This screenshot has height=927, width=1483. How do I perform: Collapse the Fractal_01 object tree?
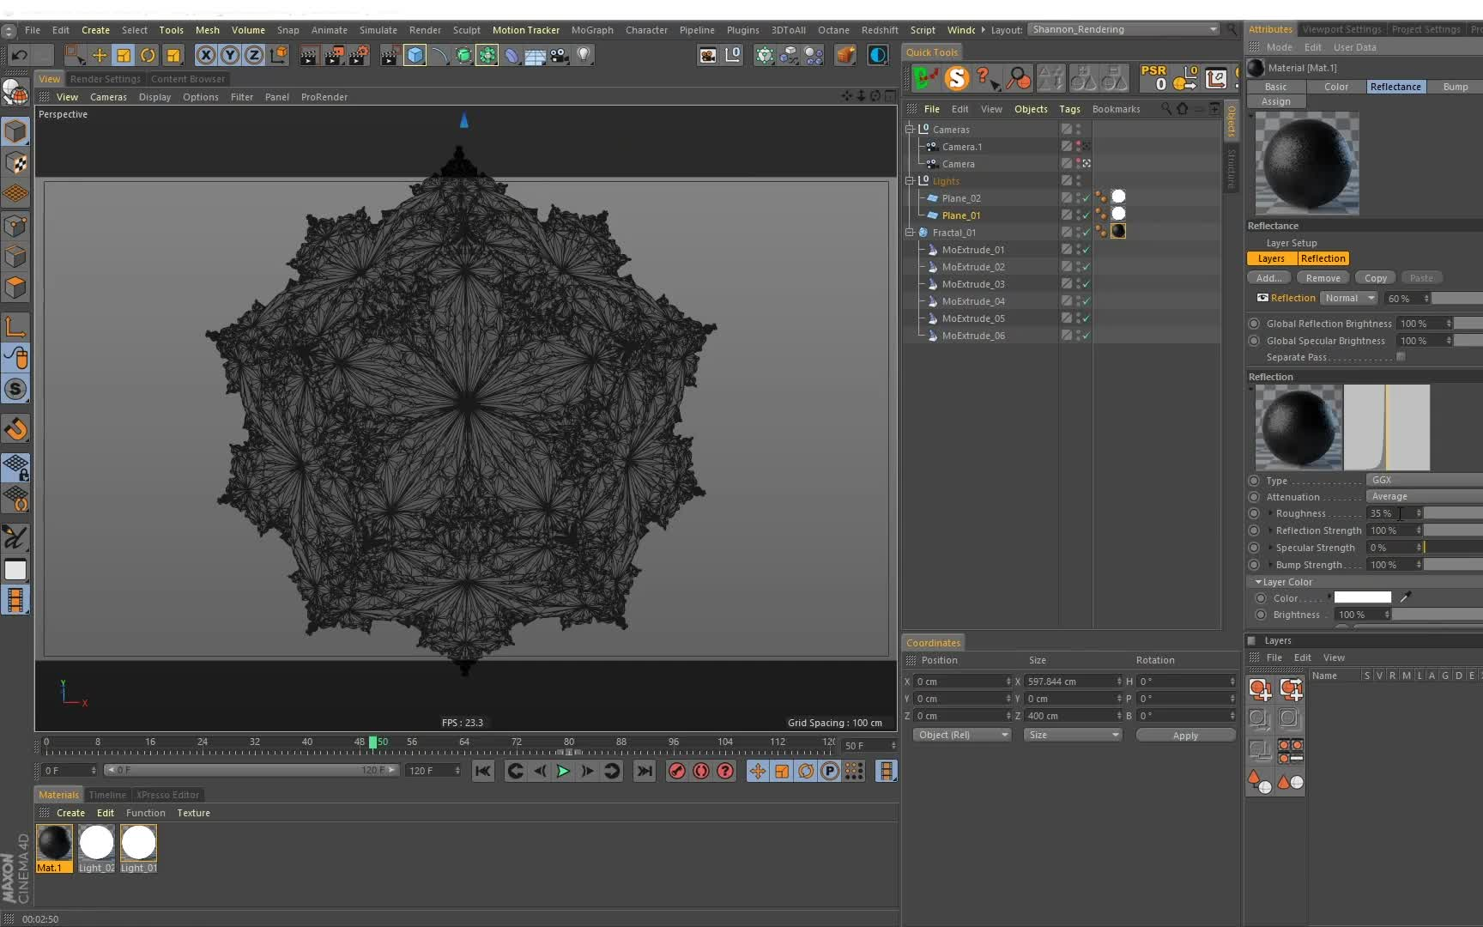tap(910, 233)
